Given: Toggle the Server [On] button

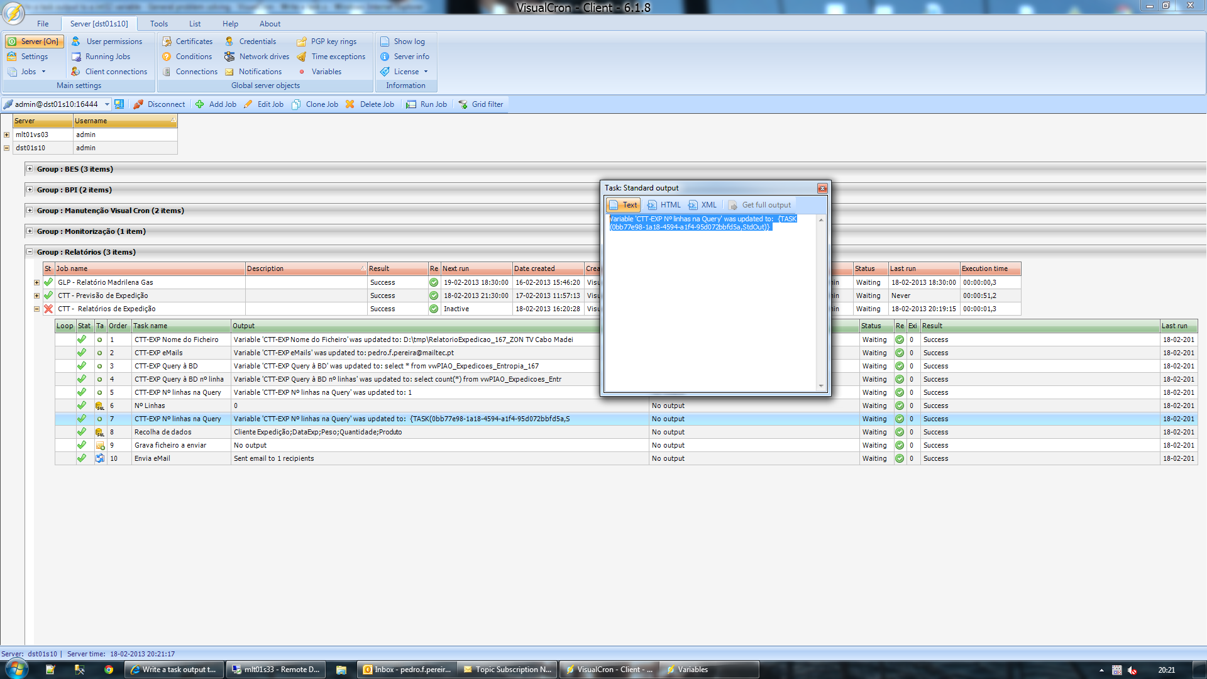Looking at the screenshot, I should click(35, 41).
